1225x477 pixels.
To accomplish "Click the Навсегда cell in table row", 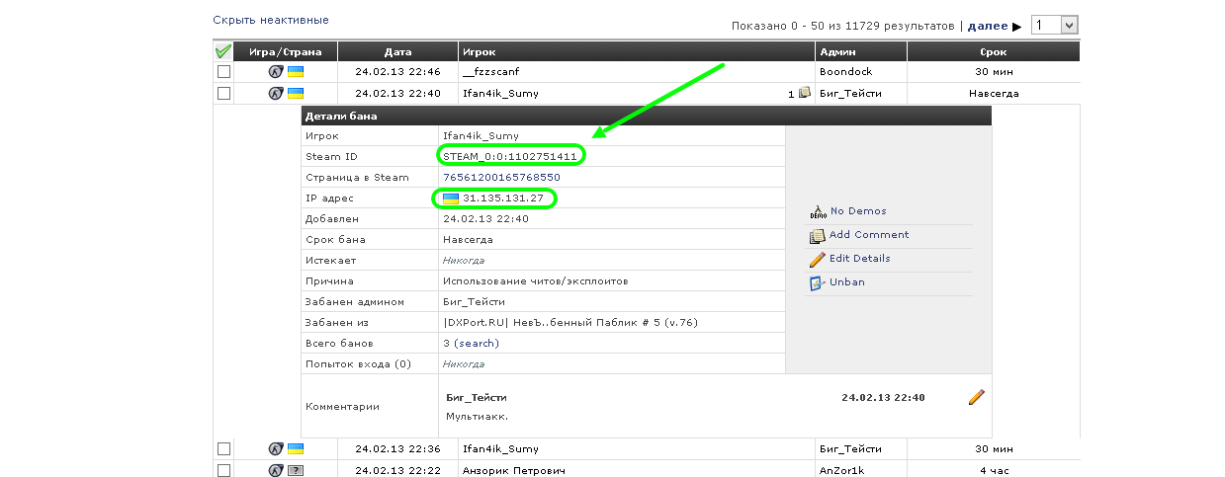I will point(994,93).
